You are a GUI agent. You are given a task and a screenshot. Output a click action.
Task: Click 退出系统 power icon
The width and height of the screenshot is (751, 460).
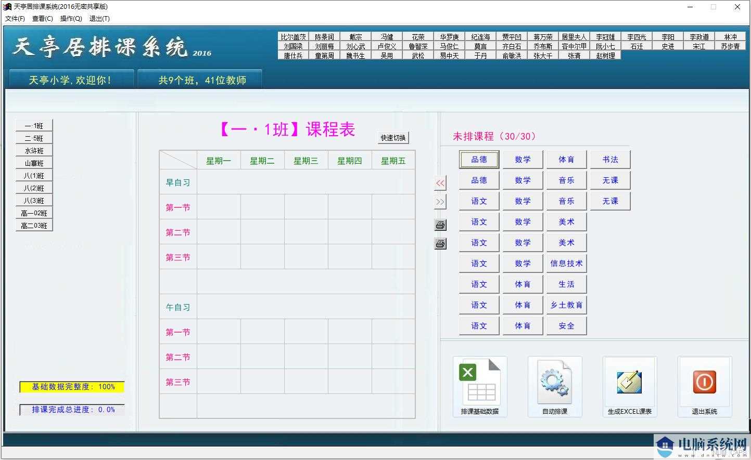click(x=705, y=386)
